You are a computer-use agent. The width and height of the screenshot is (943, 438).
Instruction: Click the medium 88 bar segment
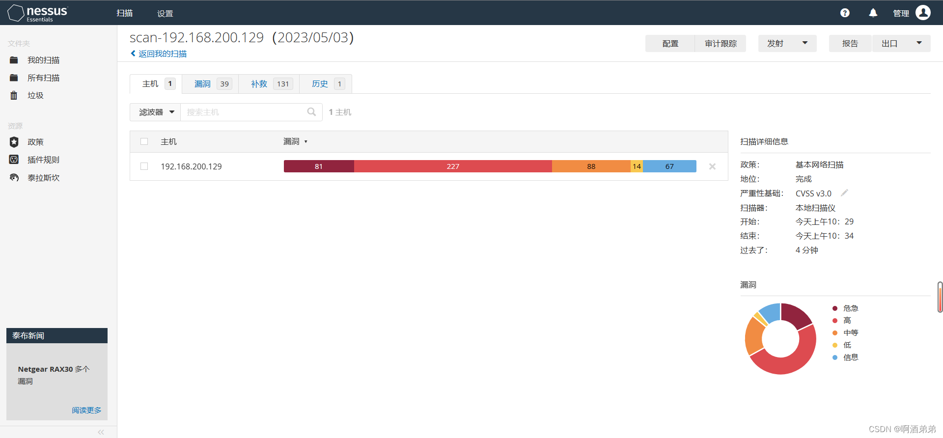pos(591,166)
